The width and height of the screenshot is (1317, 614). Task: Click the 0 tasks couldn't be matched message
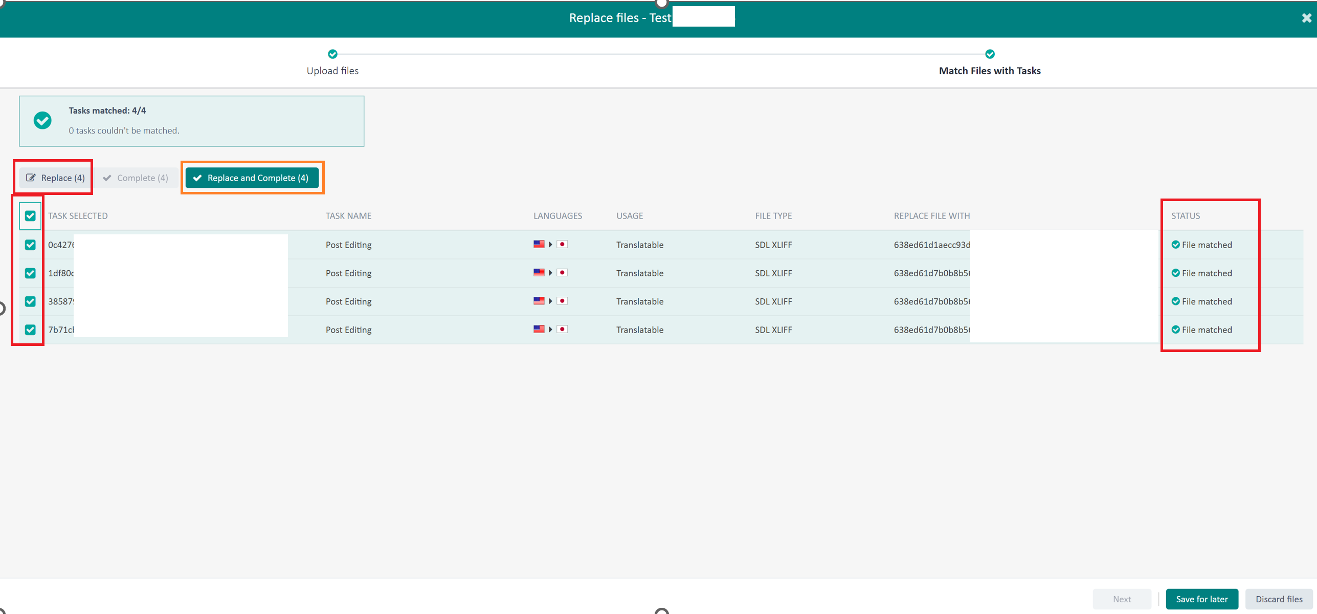tap(124, 130)
